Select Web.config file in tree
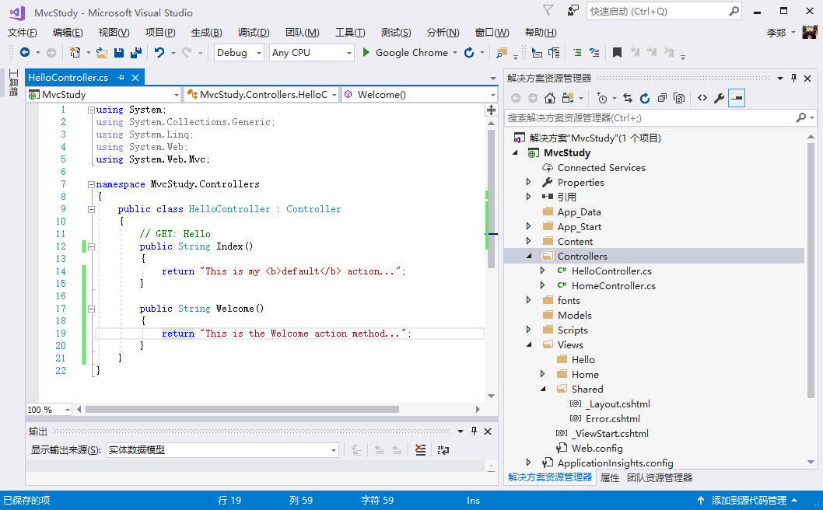Screen dimensions: 823x510 [x=597, y=448]
